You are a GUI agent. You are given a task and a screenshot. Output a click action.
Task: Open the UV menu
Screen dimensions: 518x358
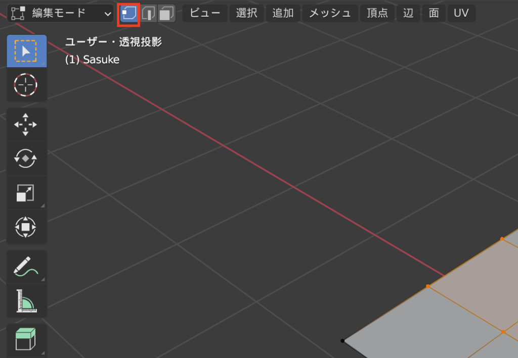tap(461, 13)
